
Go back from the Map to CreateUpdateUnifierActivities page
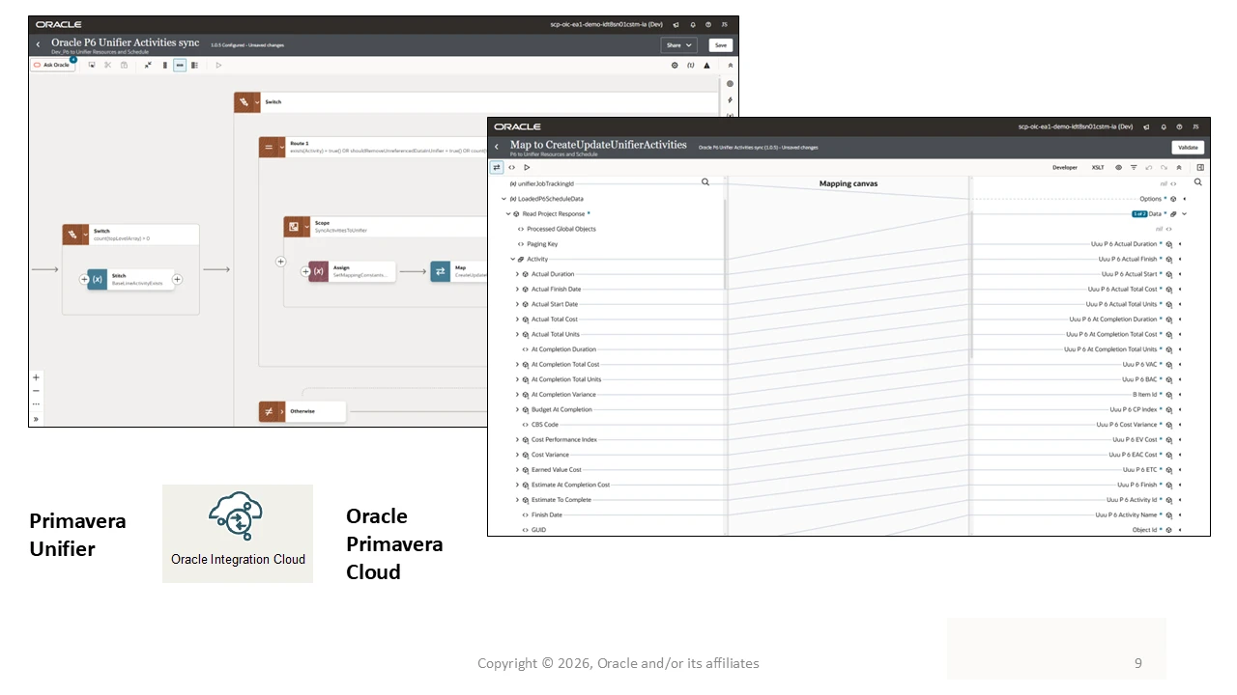click(497, 147)
